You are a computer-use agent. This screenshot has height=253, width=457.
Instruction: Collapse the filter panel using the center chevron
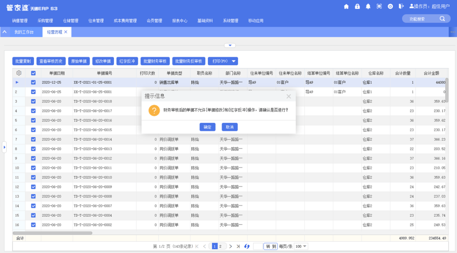[x=230, y=45]
